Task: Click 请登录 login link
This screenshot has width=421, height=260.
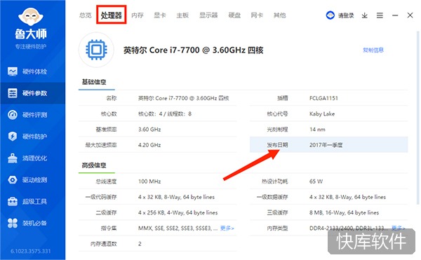Action: pyautogui.click(x=346, y=15)
